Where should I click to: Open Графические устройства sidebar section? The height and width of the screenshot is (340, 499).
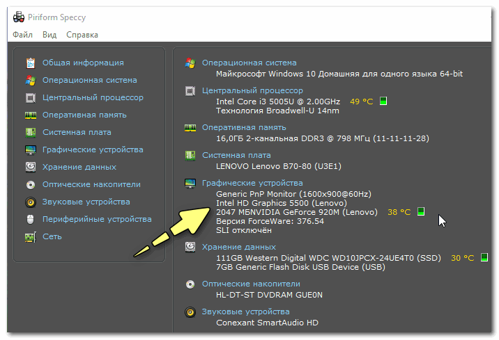[x=93, y=150]
